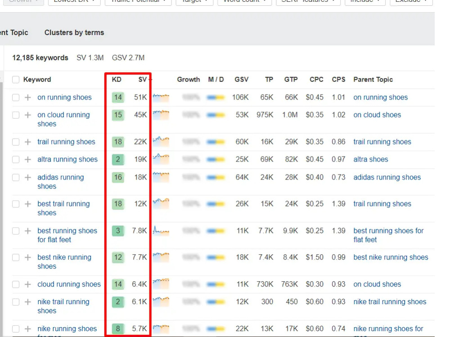Open parent topic 'nike trail running shoes' link

(x=390, y=302)
